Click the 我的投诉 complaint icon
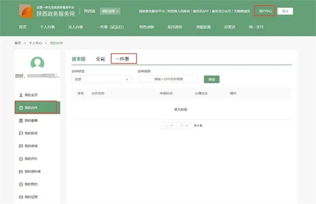Viewport: 316px width, 204px height. click(21, 133)
